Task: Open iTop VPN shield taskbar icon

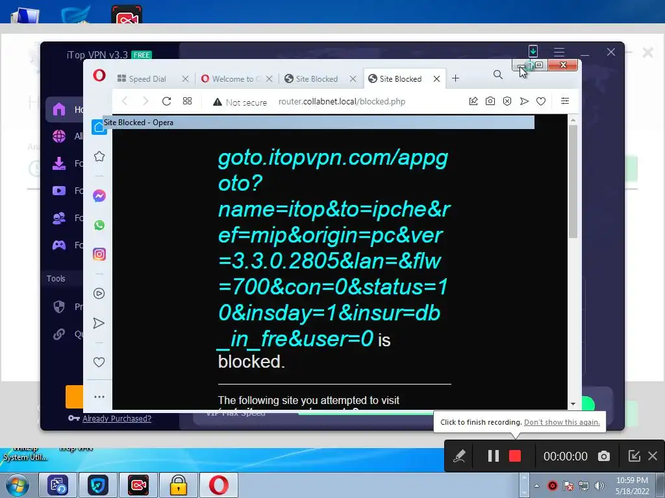Action: click(x=98, y=485)
